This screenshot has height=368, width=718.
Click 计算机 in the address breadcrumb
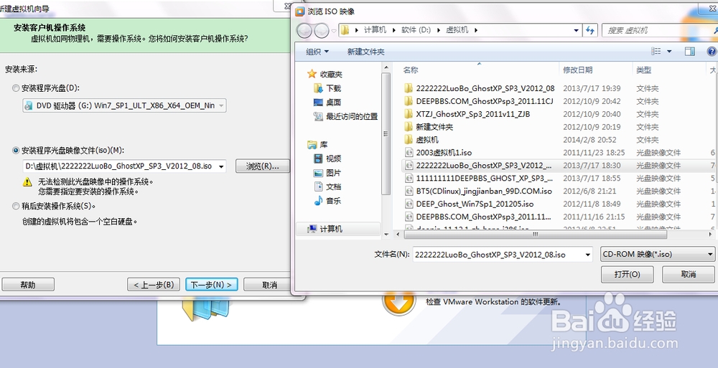pos(375,29)
